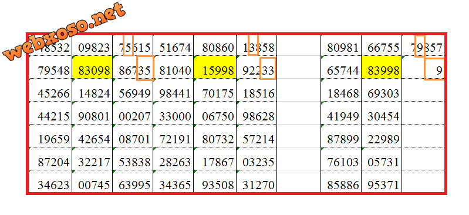Viewport: 469px width, 215px height.
Task: Select the yellow cell containing 83998
Action: point(382,67)
